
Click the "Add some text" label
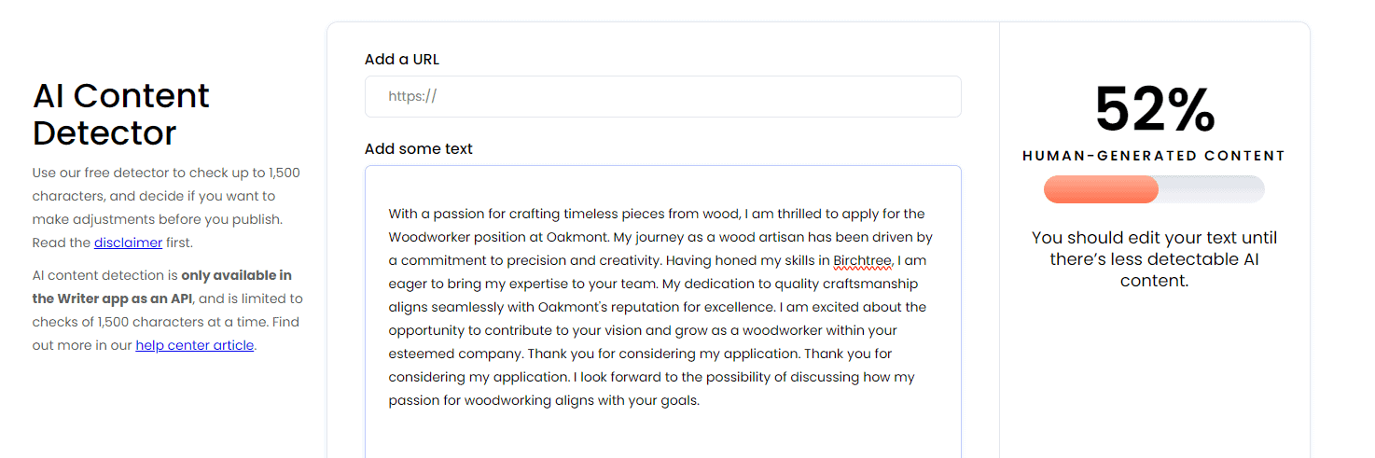point(419,149)
